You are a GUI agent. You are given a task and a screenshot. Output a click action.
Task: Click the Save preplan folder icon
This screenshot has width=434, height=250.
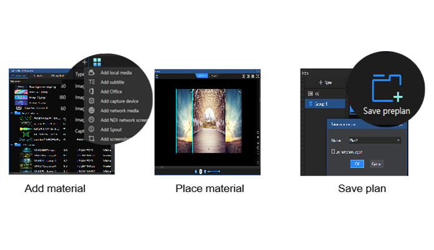point(387,89)
